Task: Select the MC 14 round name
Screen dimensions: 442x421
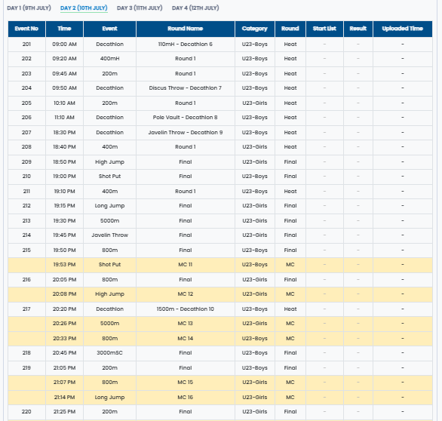Action: pyautogui.click(x=186, y=338)
